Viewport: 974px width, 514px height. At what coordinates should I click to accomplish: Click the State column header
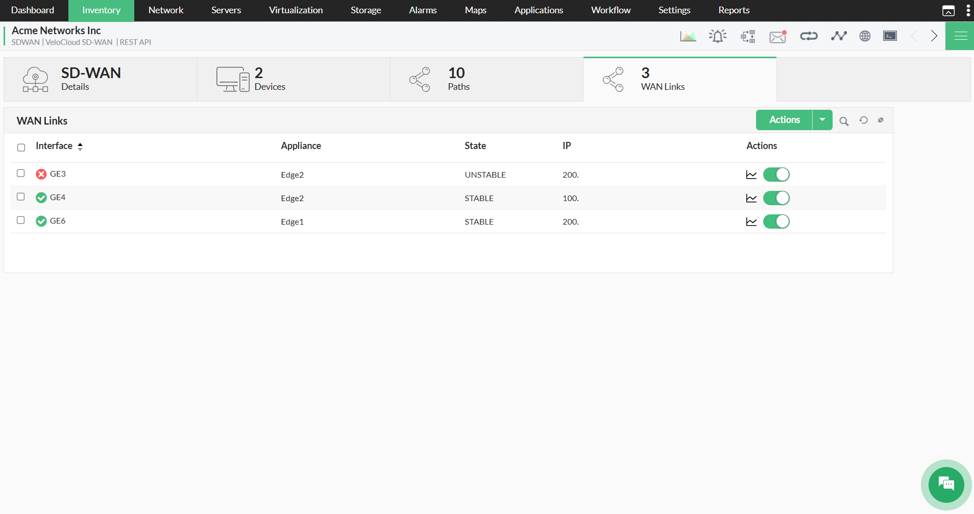point(475,146)
